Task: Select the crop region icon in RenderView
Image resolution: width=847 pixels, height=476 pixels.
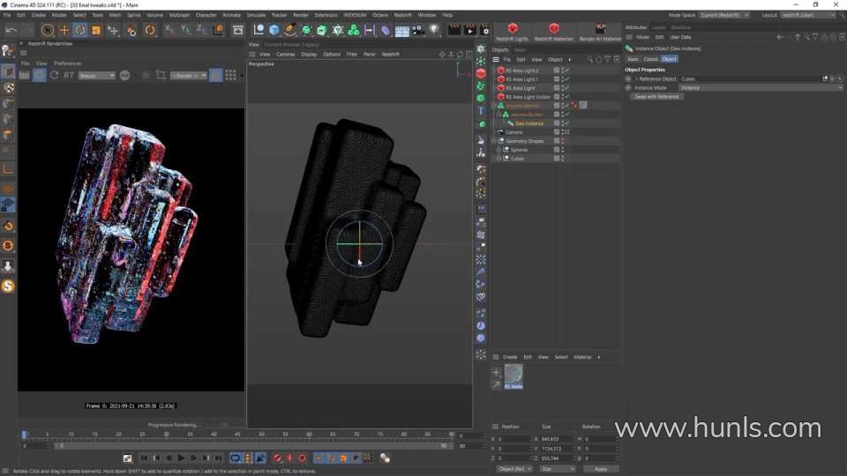Action: pos(161,76)
